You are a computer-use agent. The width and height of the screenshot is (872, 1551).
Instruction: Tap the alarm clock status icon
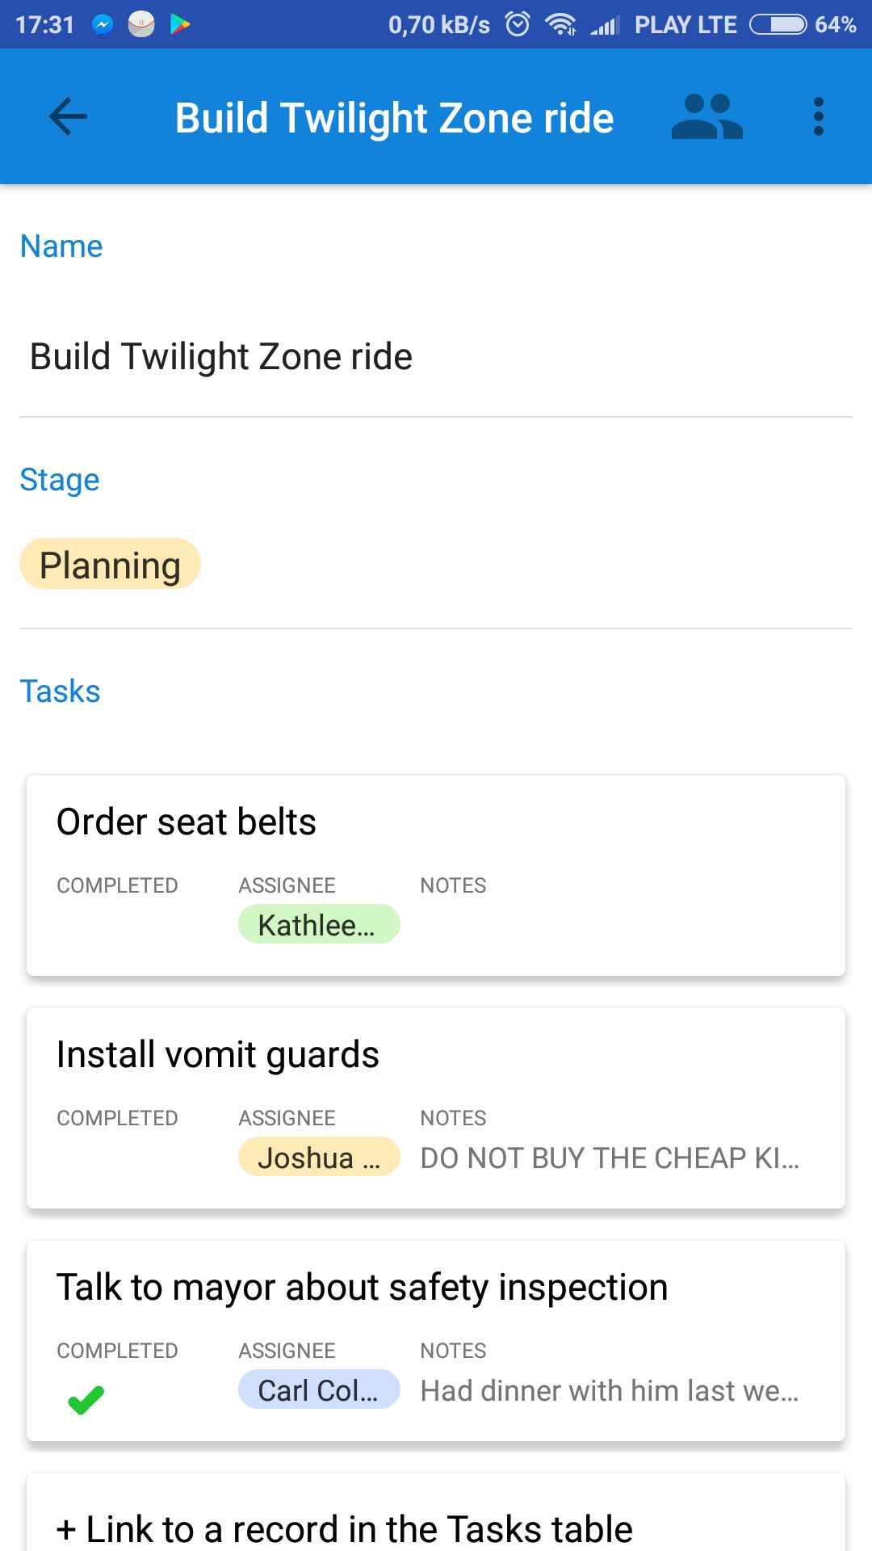[518, 24]
